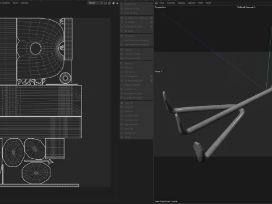Open the Project dropdown in UV editor
Screen dimensions: 272x204
[x=95, y=3]
